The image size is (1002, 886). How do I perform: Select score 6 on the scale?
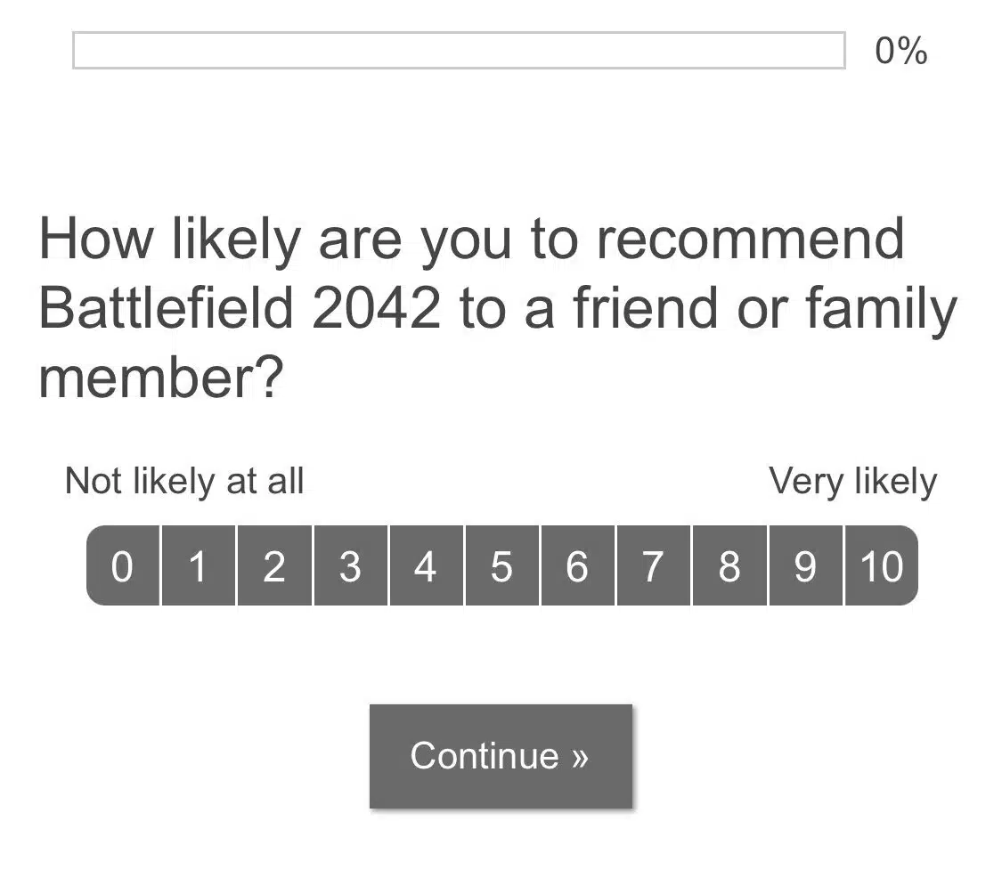pyautogui.click(x=577, y=566)
